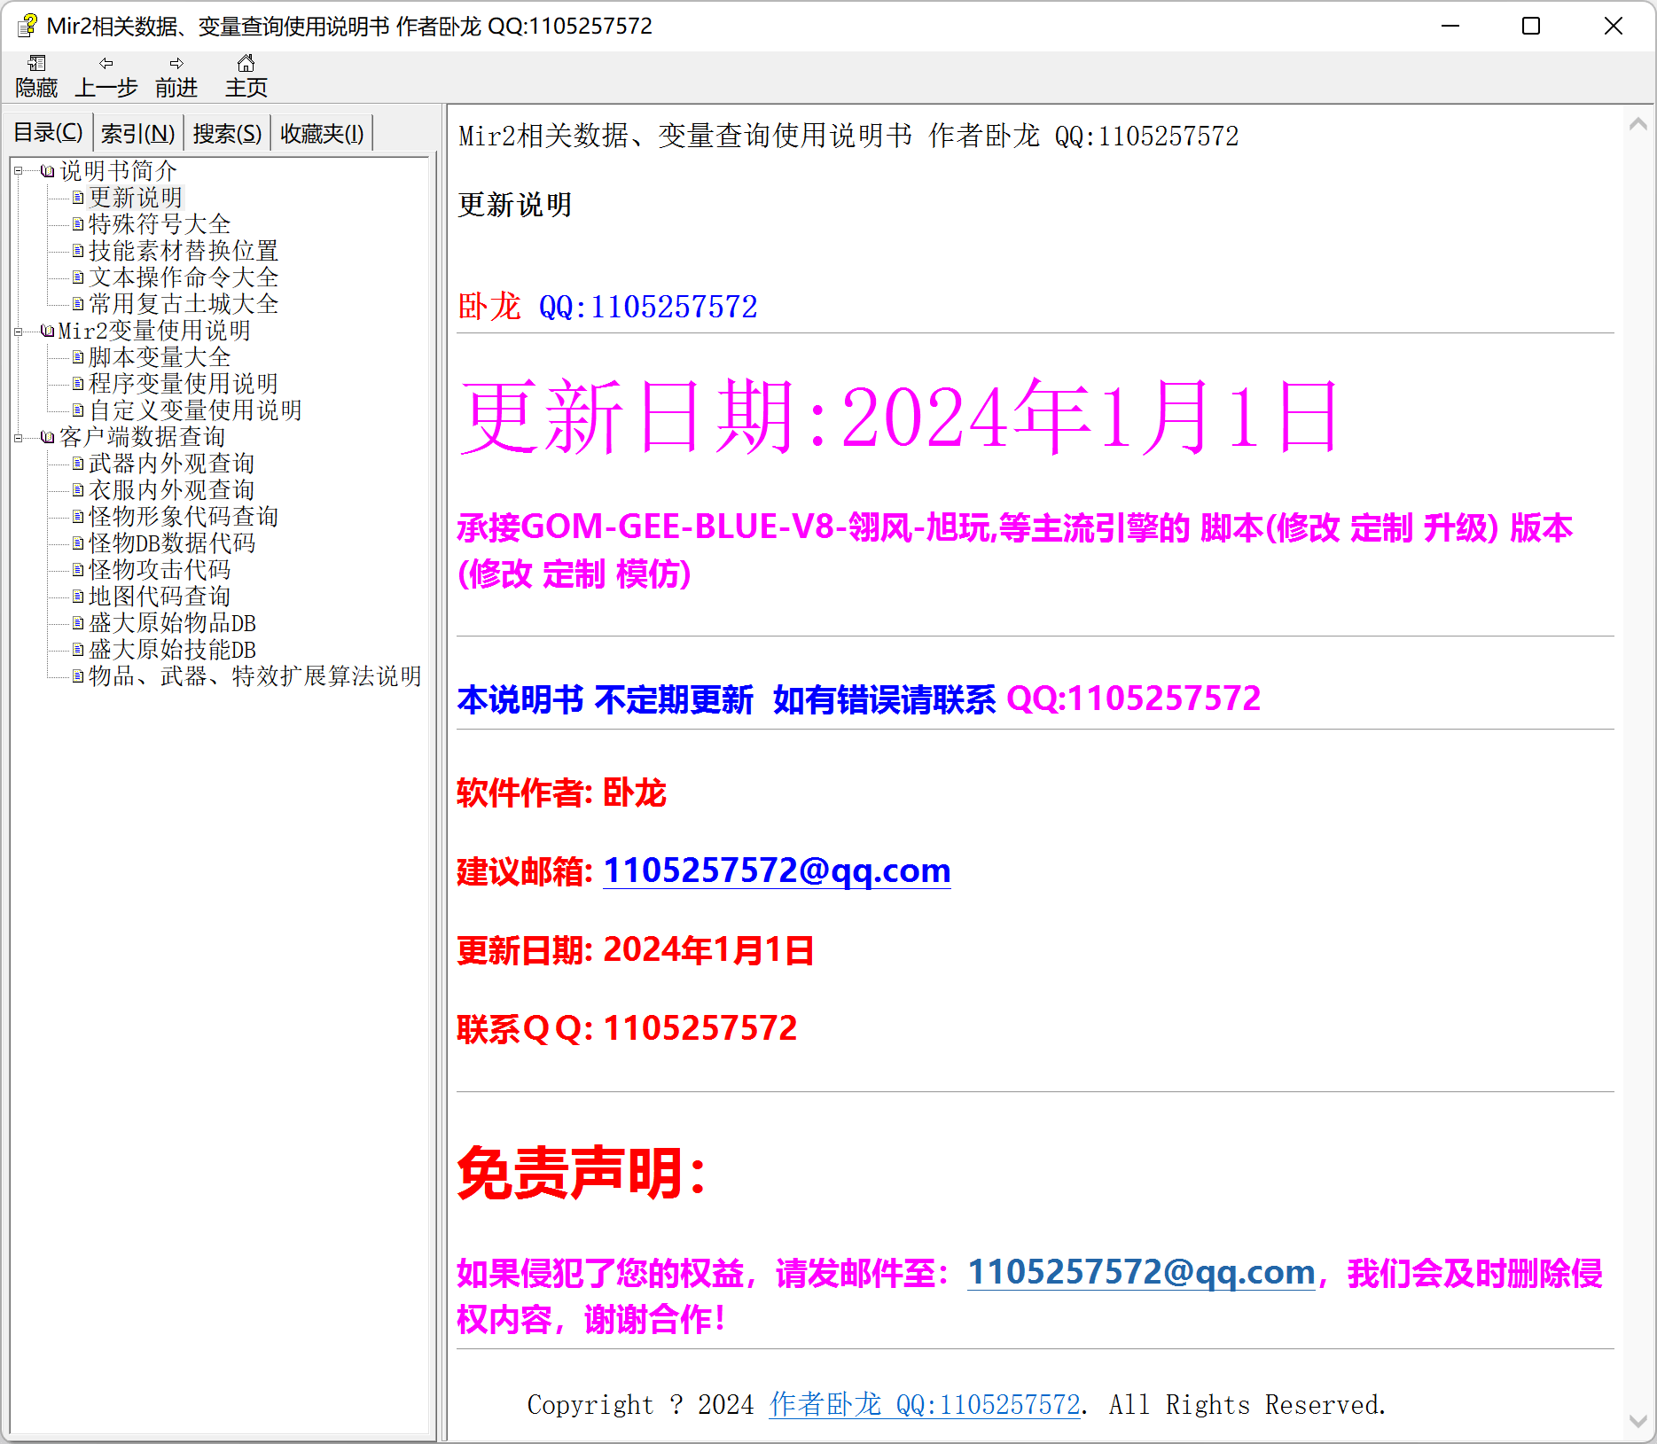This screenshot has height=1444, width=1657.
Task: Open the 自定义变量使用说明 topic
Action: tap(195, 410)
